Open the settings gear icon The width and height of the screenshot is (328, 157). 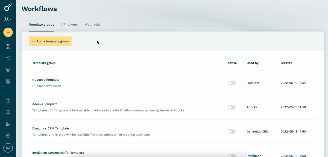(x=8, y=135)
